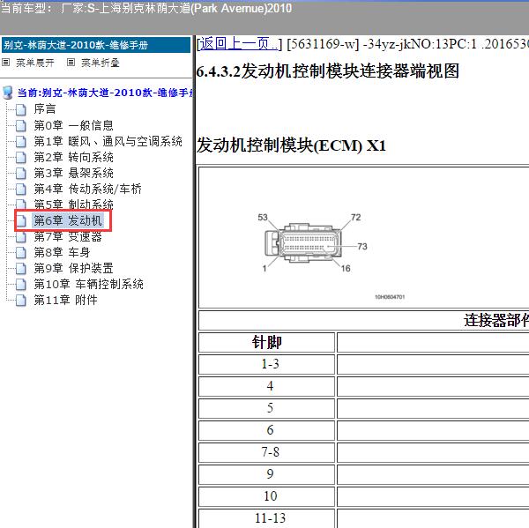The image size is (529, 528).
Task: Click pin label 16 on connector diagram
Action: point(346,268)
